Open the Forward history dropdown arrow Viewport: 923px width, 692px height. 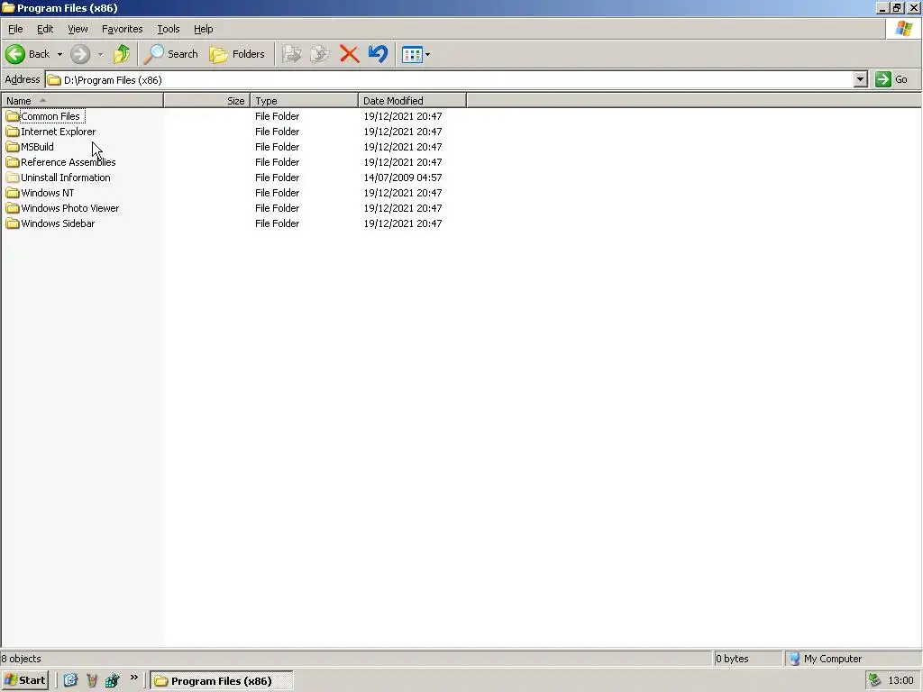100,54
